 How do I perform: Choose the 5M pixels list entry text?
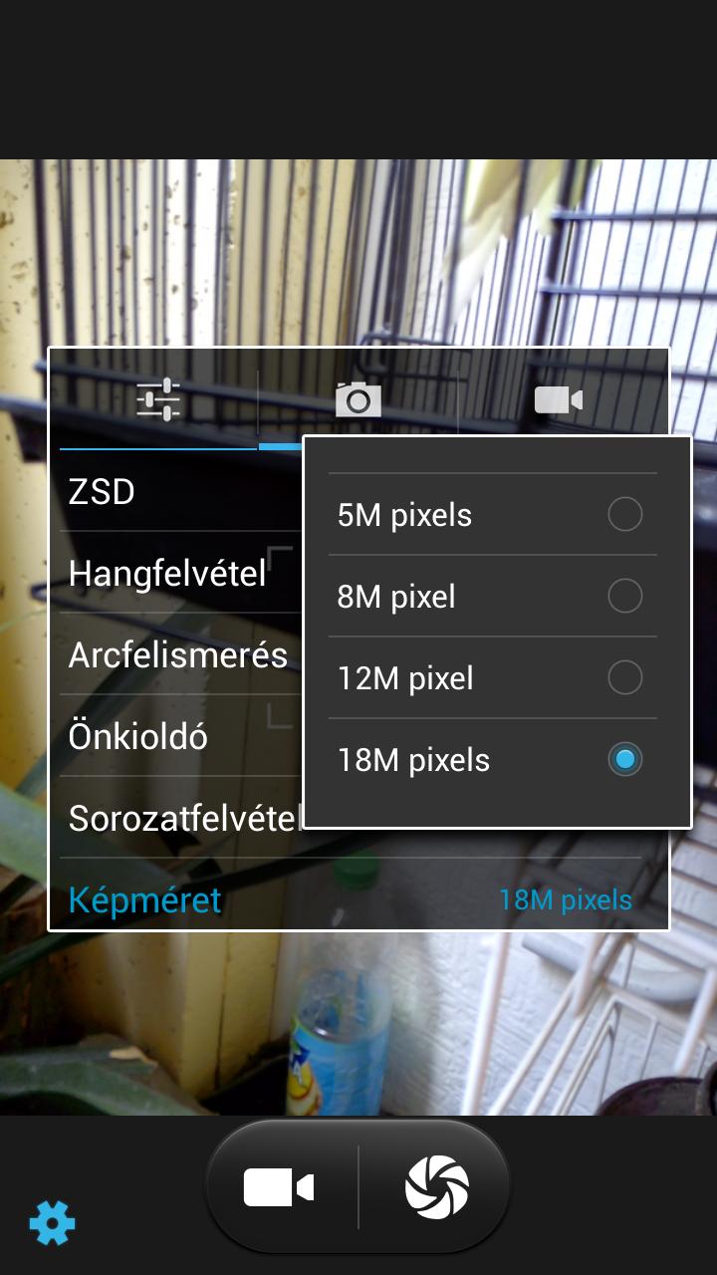(404, 515)
